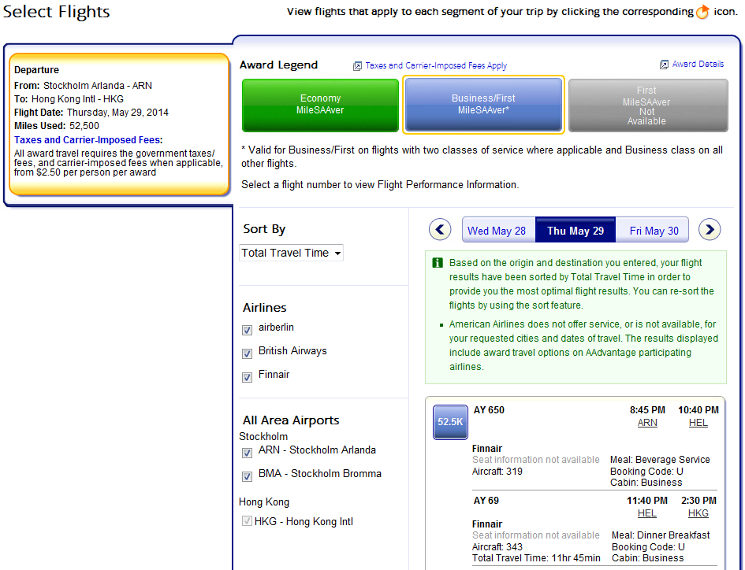Click the 10:40 PM arrival time
The height and width of the screenshot is (570, 745).
pyautogui.click(x=698, y=410)
